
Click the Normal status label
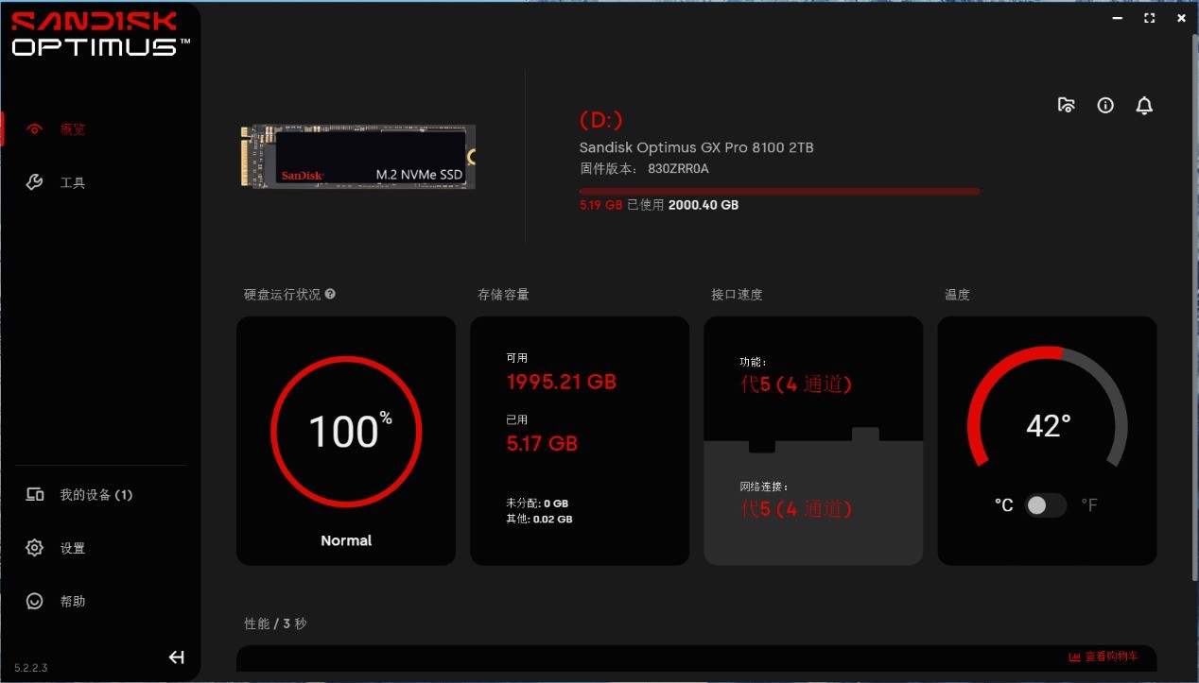click(346, 540)
